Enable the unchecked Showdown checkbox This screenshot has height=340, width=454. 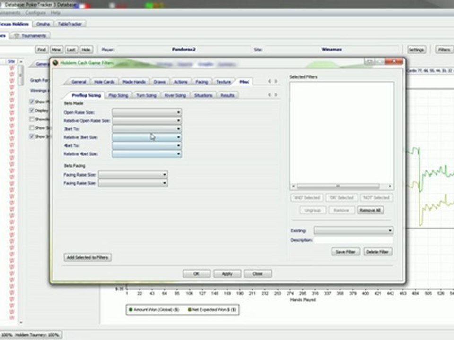(x=32, y=119)
